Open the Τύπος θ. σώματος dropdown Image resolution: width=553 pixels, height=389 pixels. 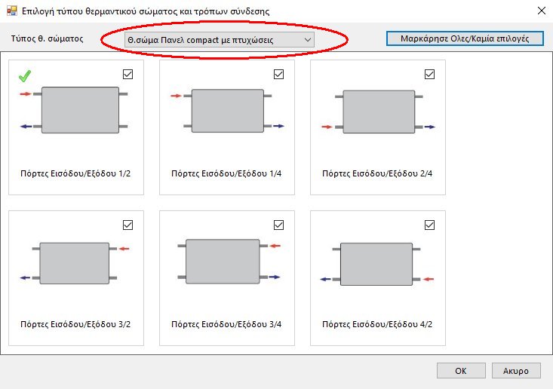click(x=219, y=40)
